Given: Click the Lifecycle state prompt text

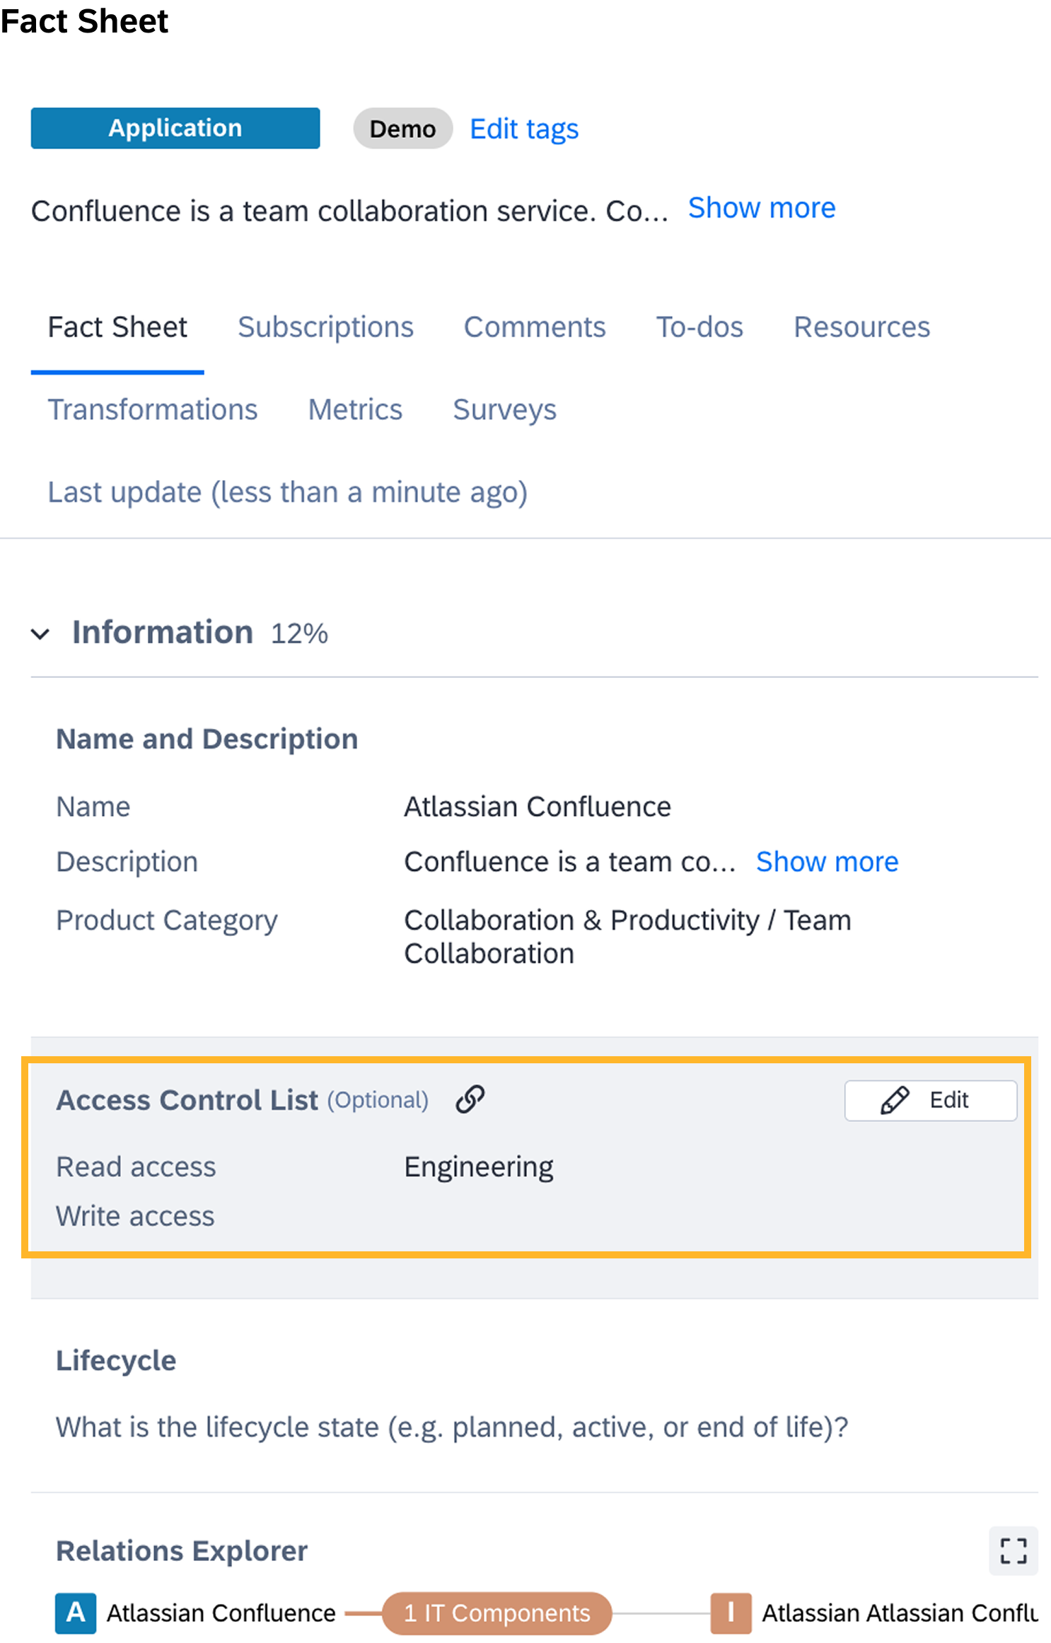Looking at the screenshot, I should pyautogui.click(x=452, y=1427).
